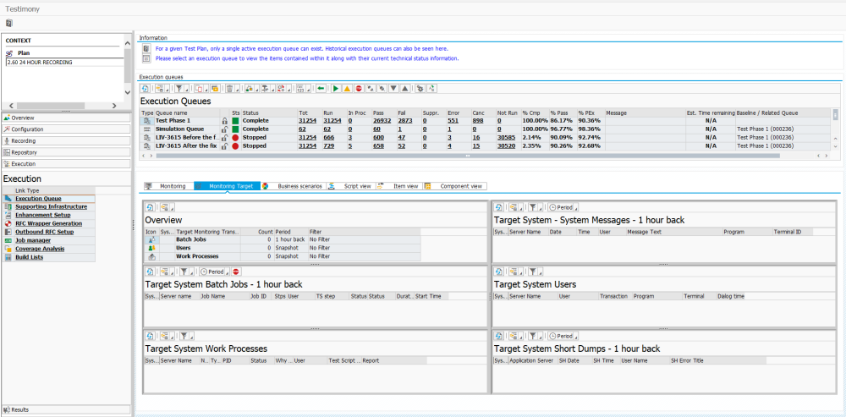Viewport: 846px width, 417px height.
Task: Select the Recording section in left panel
Action: 24,141
